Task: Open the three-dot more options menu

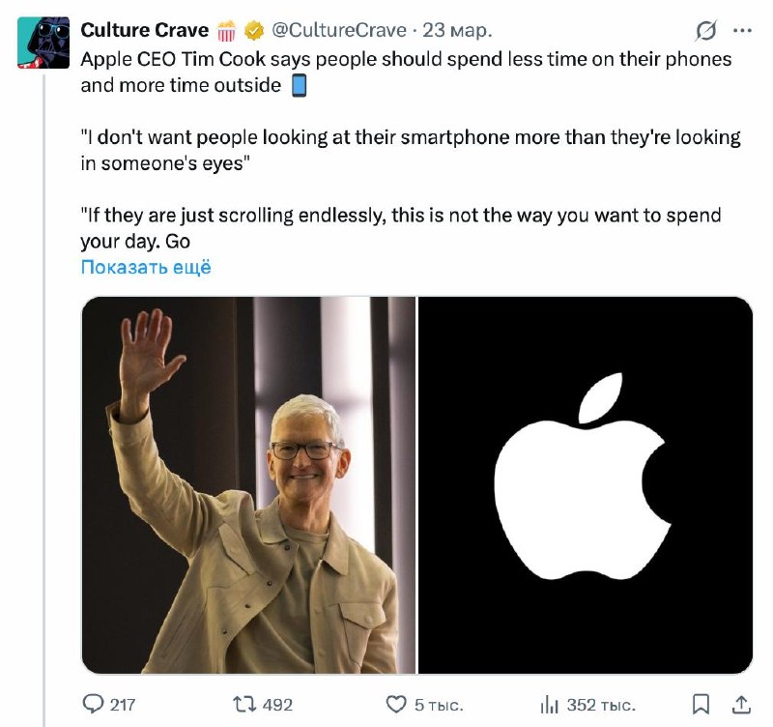Action: 743,29
